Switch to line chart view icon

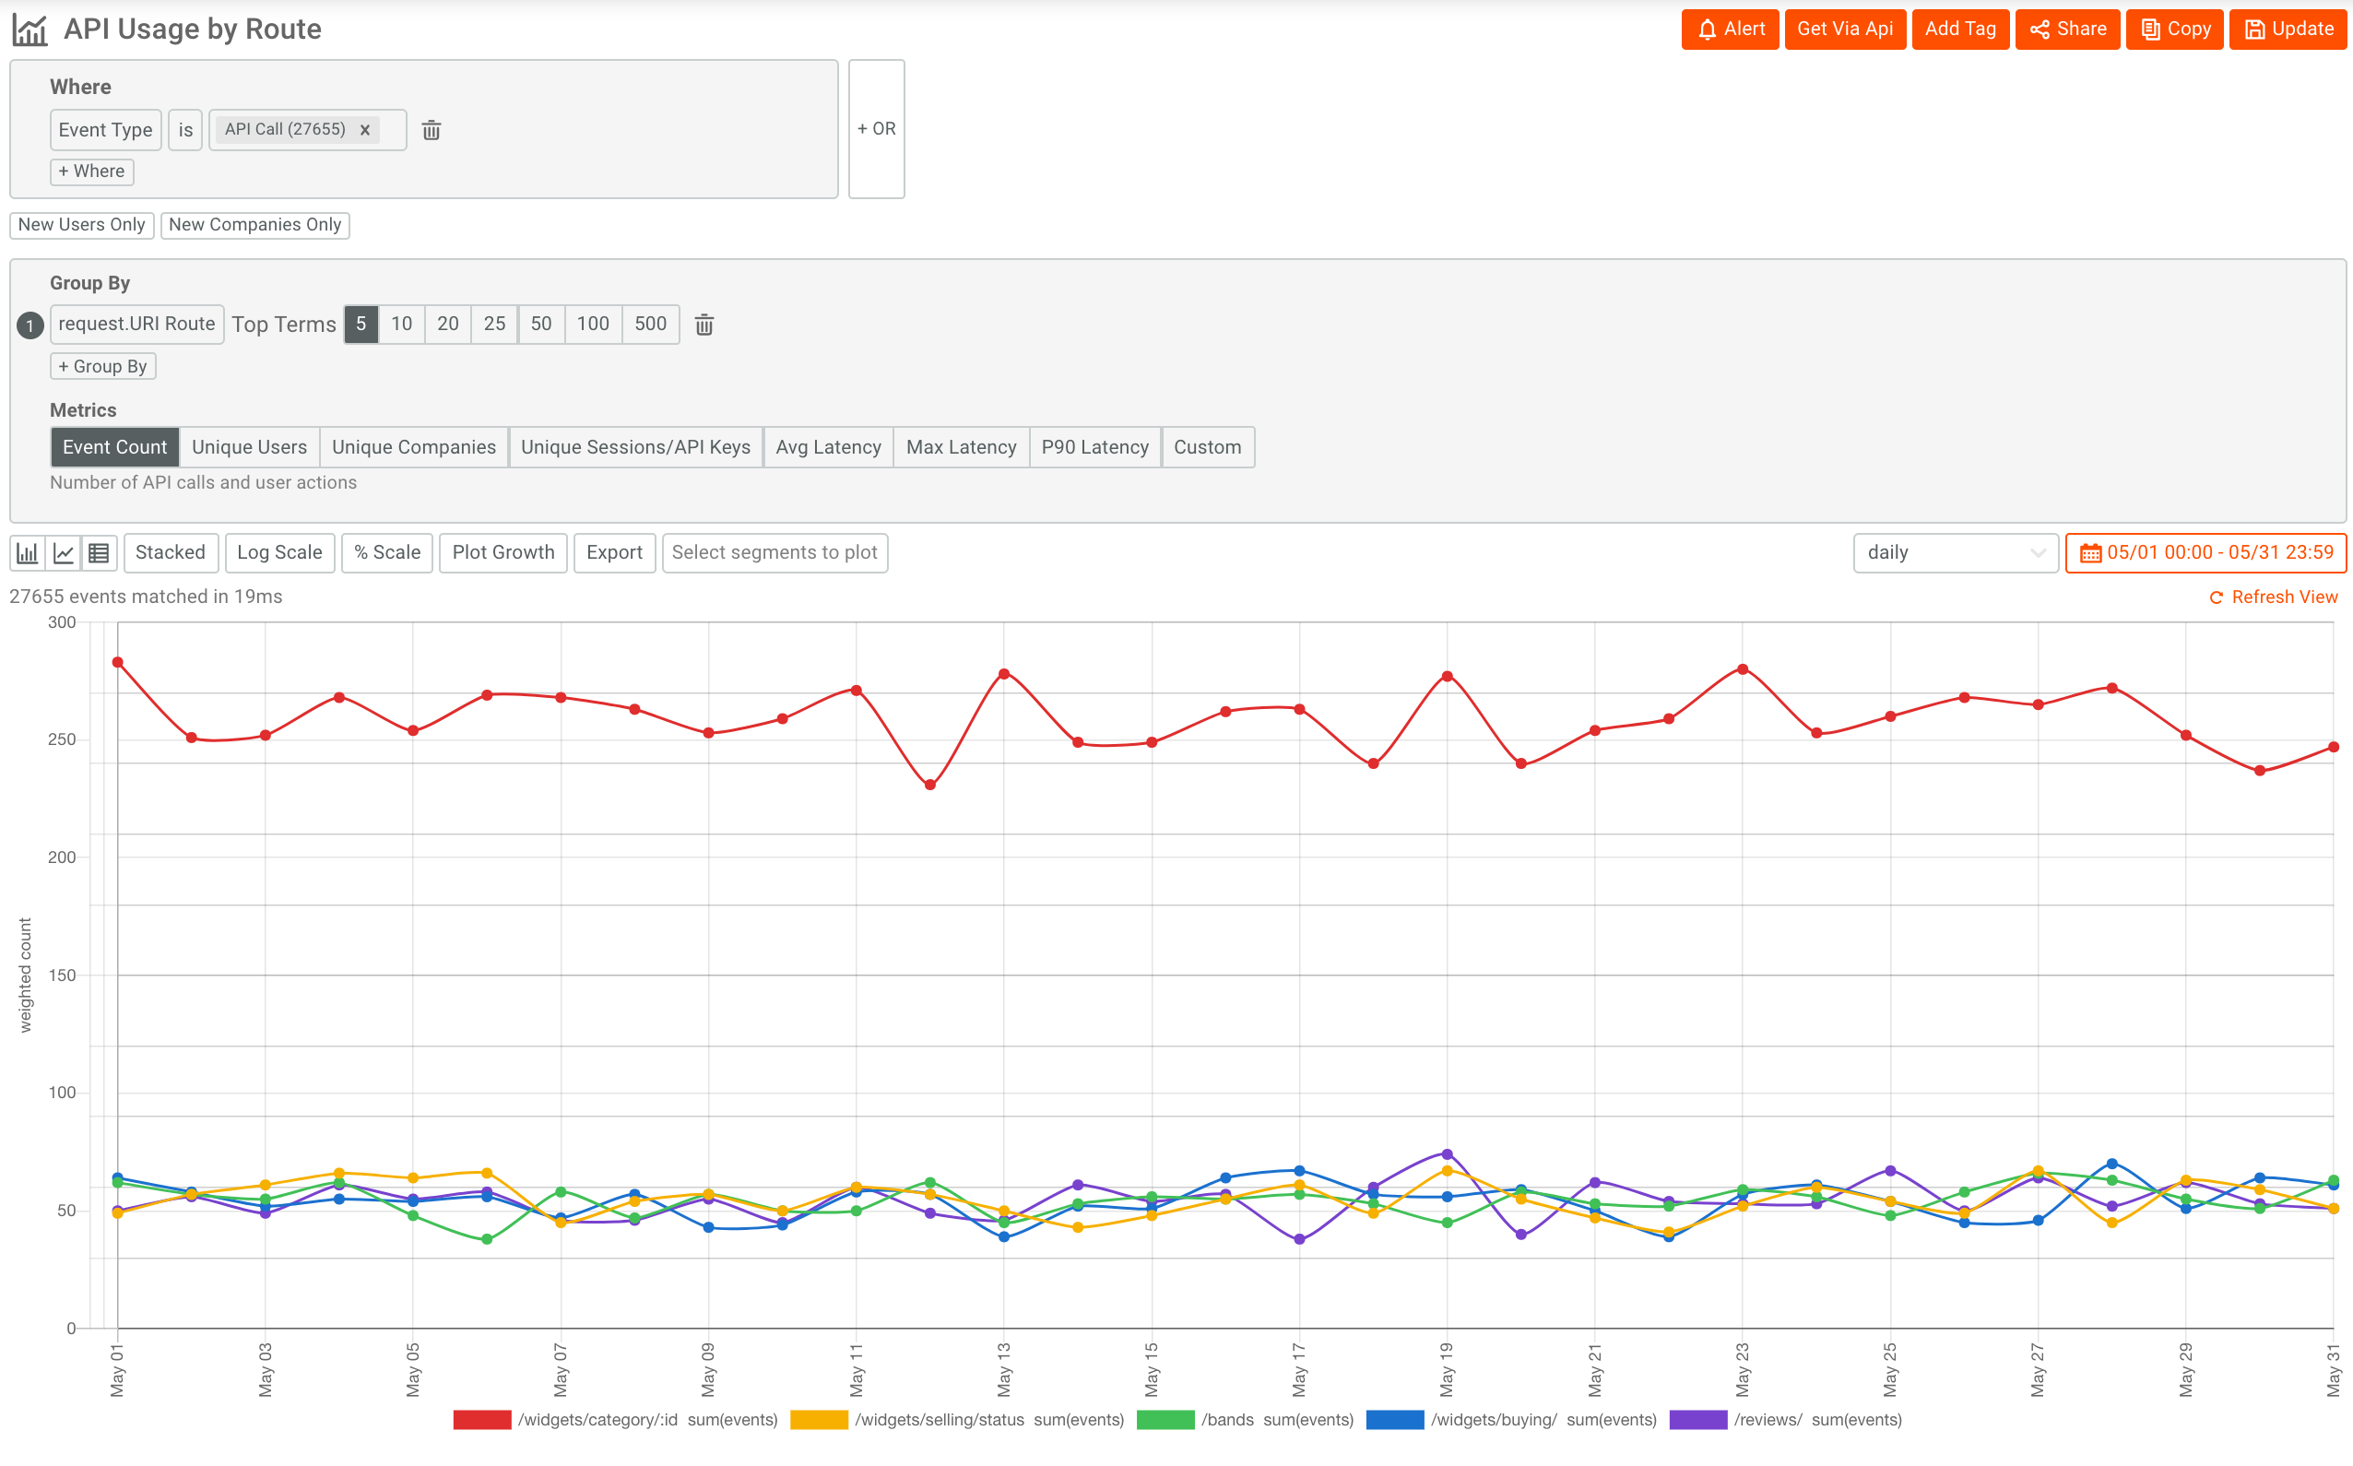point(63,552)
